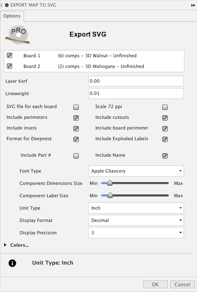The image size is (197, 292).
Task: Click the Cancel button
Action: [x=182, y=284]
